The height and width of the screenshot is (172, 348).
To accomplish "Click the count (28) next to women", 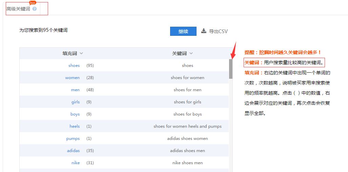I will (90, 78).
